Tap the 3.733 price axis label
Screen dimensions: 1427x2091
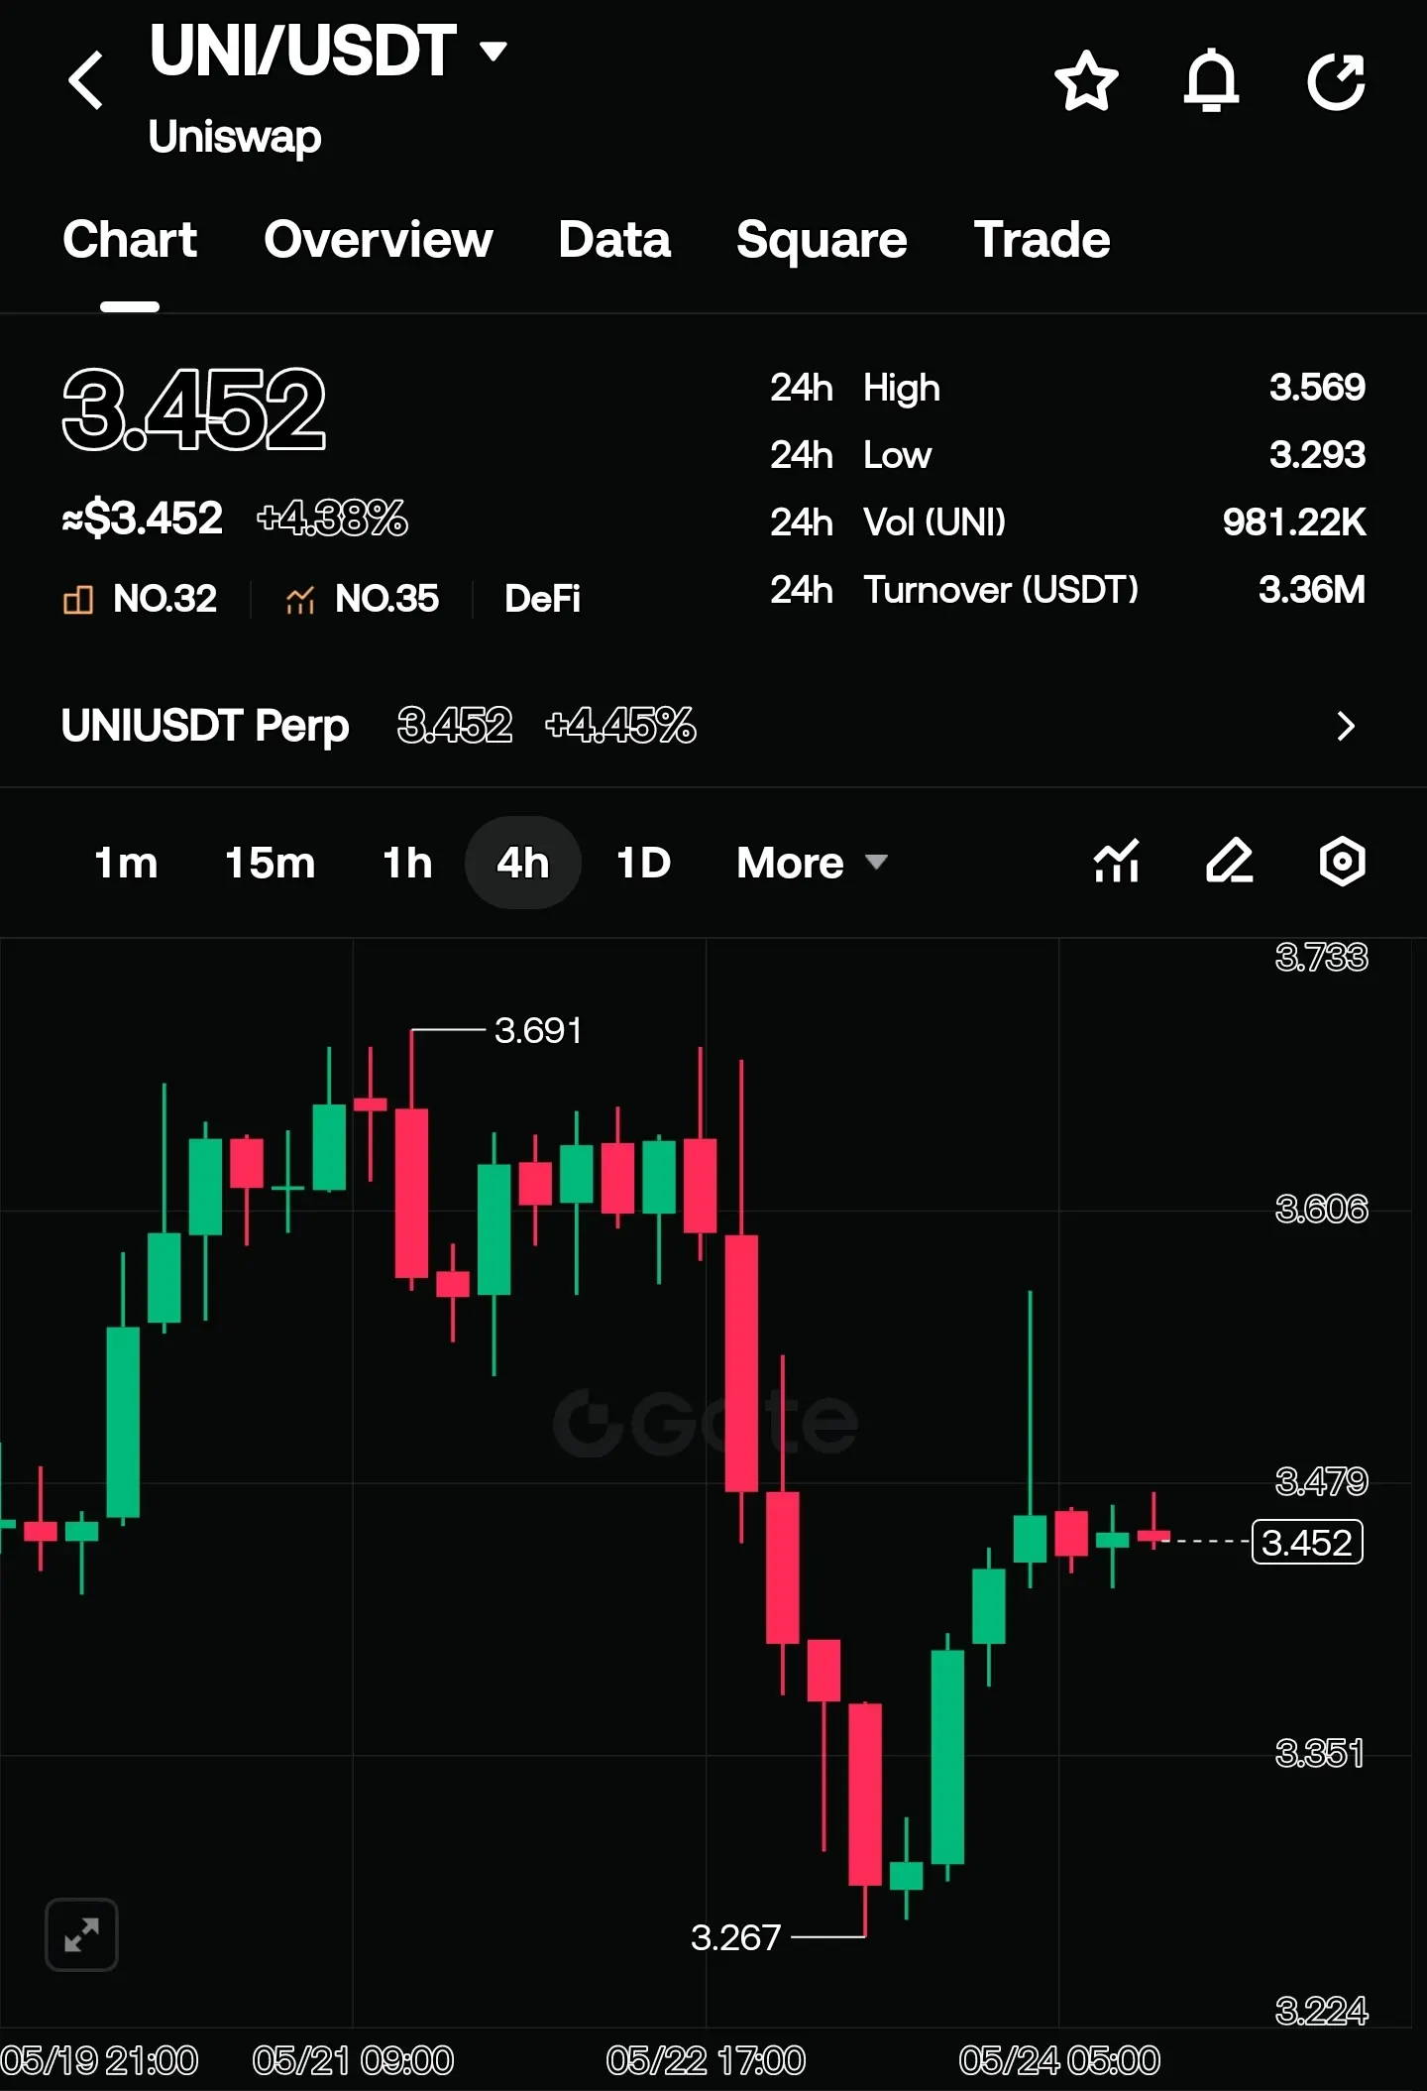pos(1321,958)
